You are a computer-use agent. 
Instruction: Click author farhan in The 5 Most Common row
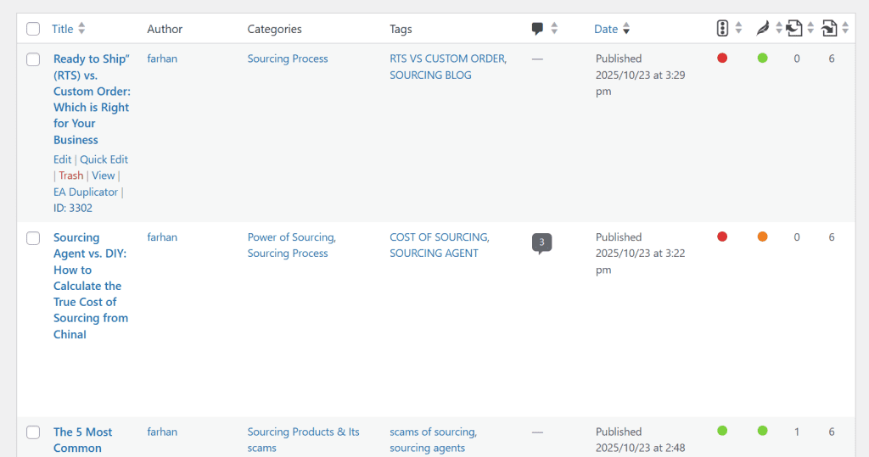click(x=162, y=432)
